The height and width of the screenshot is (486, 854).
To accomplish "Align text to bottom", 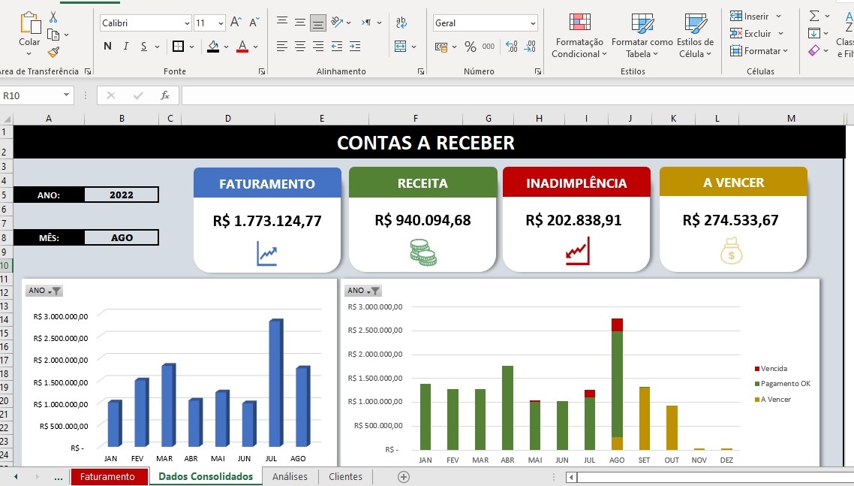I will 318,23.
